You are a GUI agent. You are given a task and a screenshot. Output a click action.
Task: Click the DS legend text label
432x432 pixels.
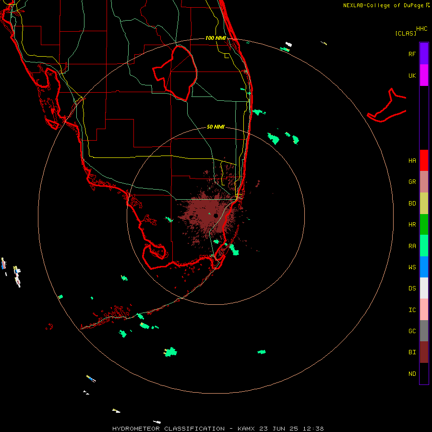click(x=412, y=288)
